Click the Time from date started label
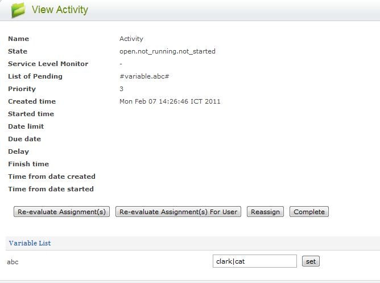The height and width of the screenshot is (283, 380). coord(51,189)
